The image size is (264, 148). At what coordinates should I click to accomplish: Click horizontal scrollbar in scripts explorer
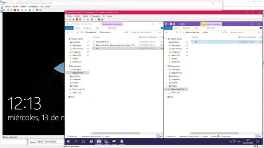click(x=215, y=133)
